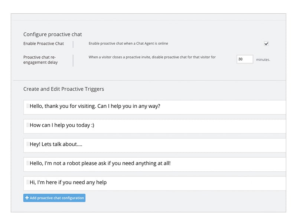Click drag handle beside "Hi, I'm here" trigger
The width and height of the screenshot is (297, 222).
click(27, 182)
